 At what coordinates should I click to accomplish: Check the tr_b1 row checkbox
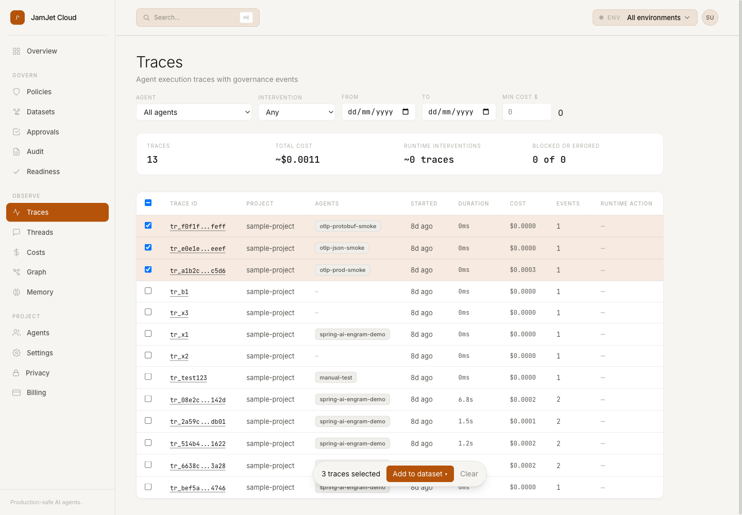[x=148, y=291]
